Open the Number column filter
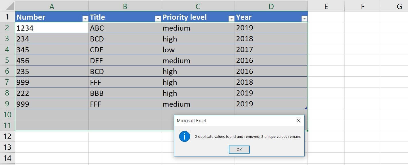The image size is (408, 165). pyautogui.click(x=85, y=19)
